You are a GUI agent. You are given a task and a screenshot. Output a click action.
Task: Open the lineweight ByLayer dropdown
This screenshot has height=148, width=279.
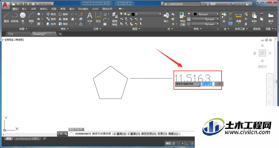[x=205, y=19]
